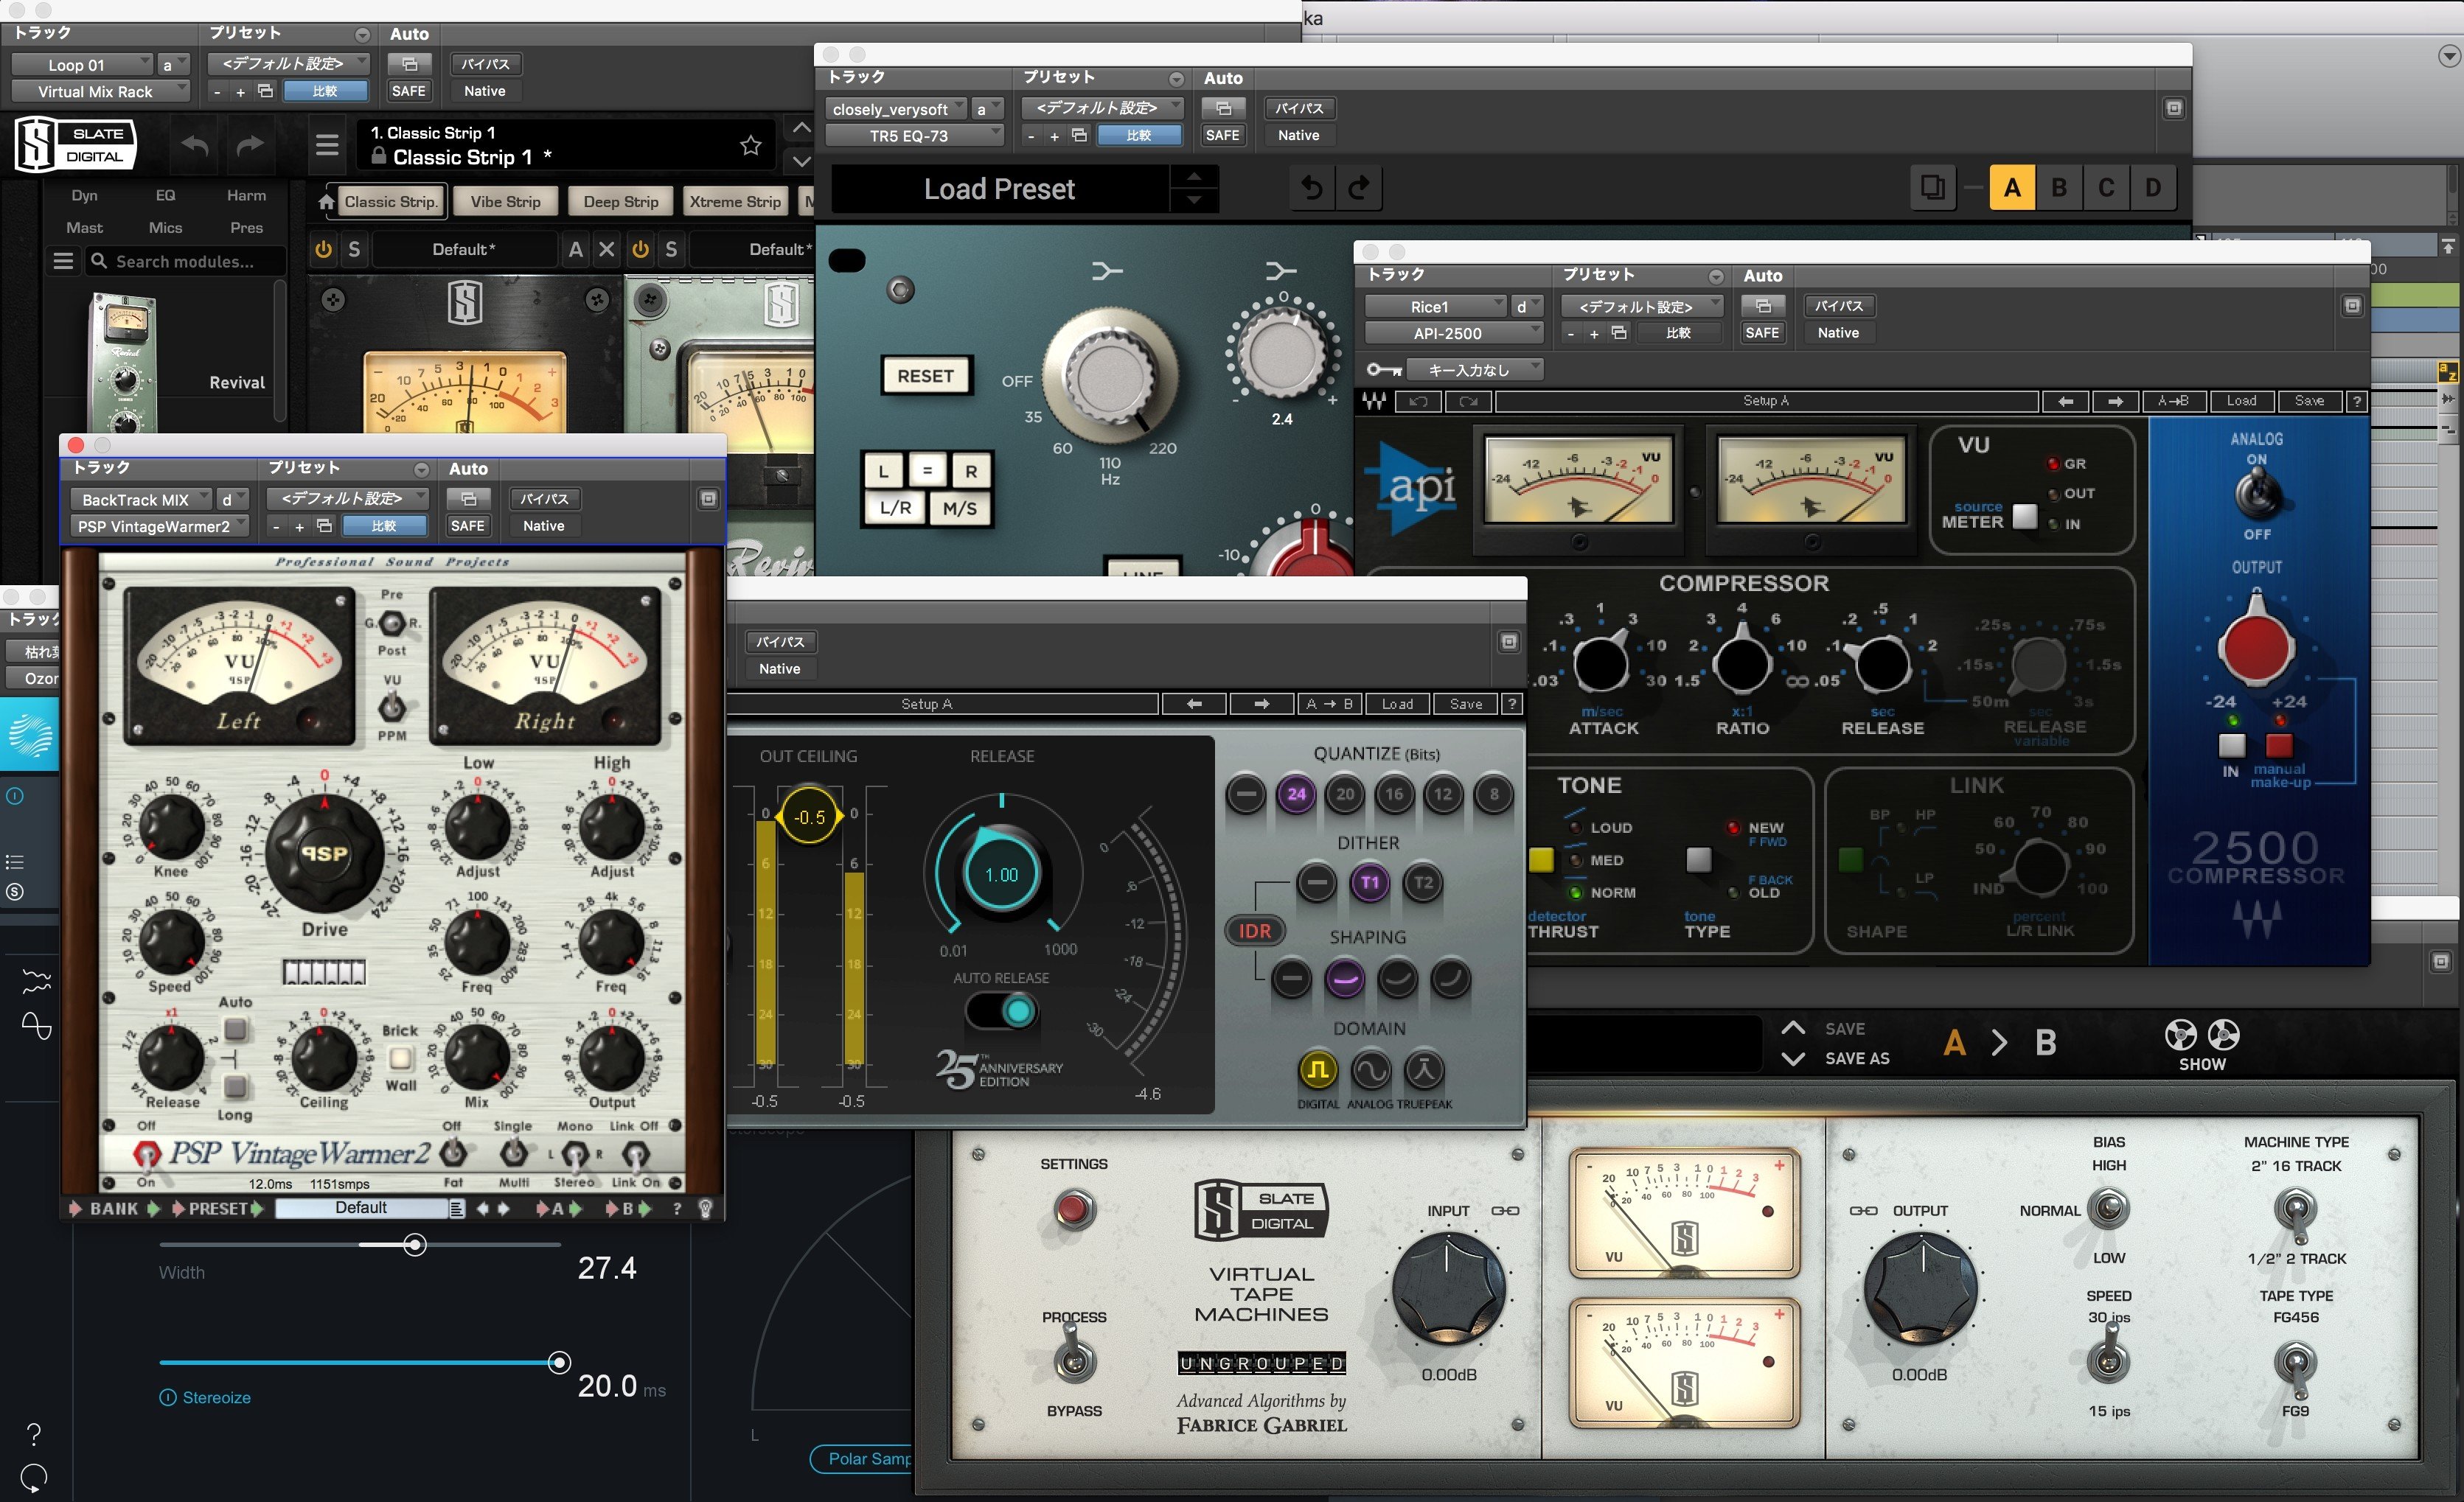Click home icon beside Classic Strip tab
The image size is (2464, 1502).
pos(326,202)
